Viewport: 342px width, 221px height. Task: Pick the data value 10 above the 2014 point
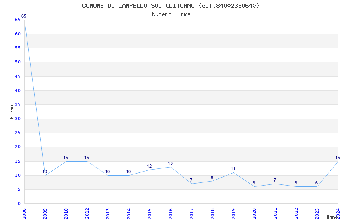(128, 172)
